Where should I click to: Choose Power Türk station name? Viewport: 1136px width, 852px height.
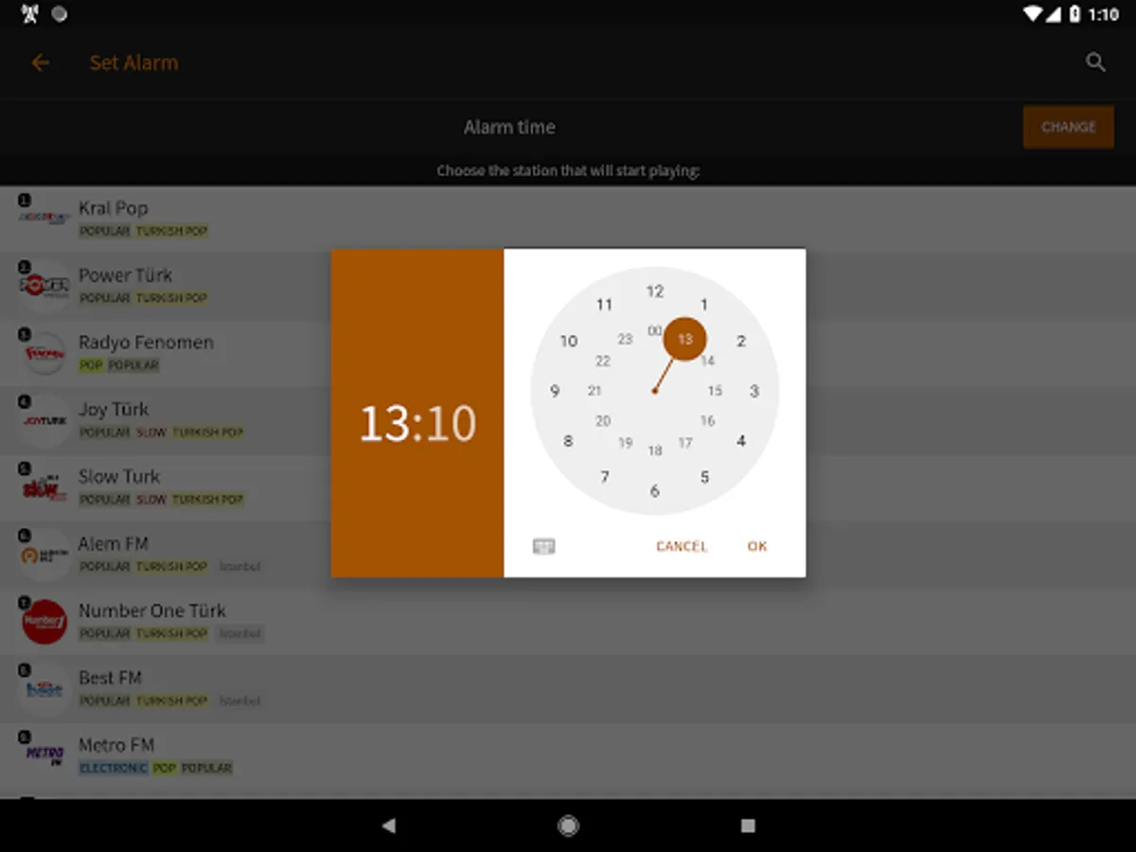click(125, 275)
